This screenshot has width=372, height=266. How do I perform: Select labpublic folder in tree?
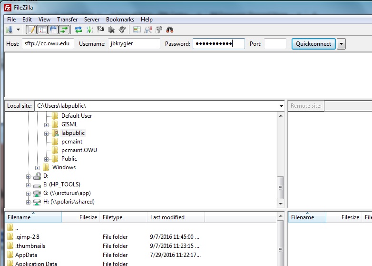73,133
